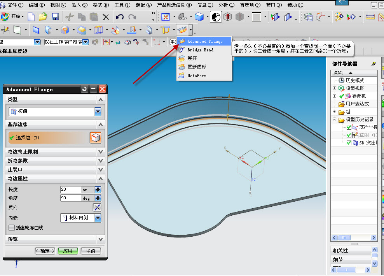
Task: Expand the 摄像机 tree node
Action: click(334, 96)
